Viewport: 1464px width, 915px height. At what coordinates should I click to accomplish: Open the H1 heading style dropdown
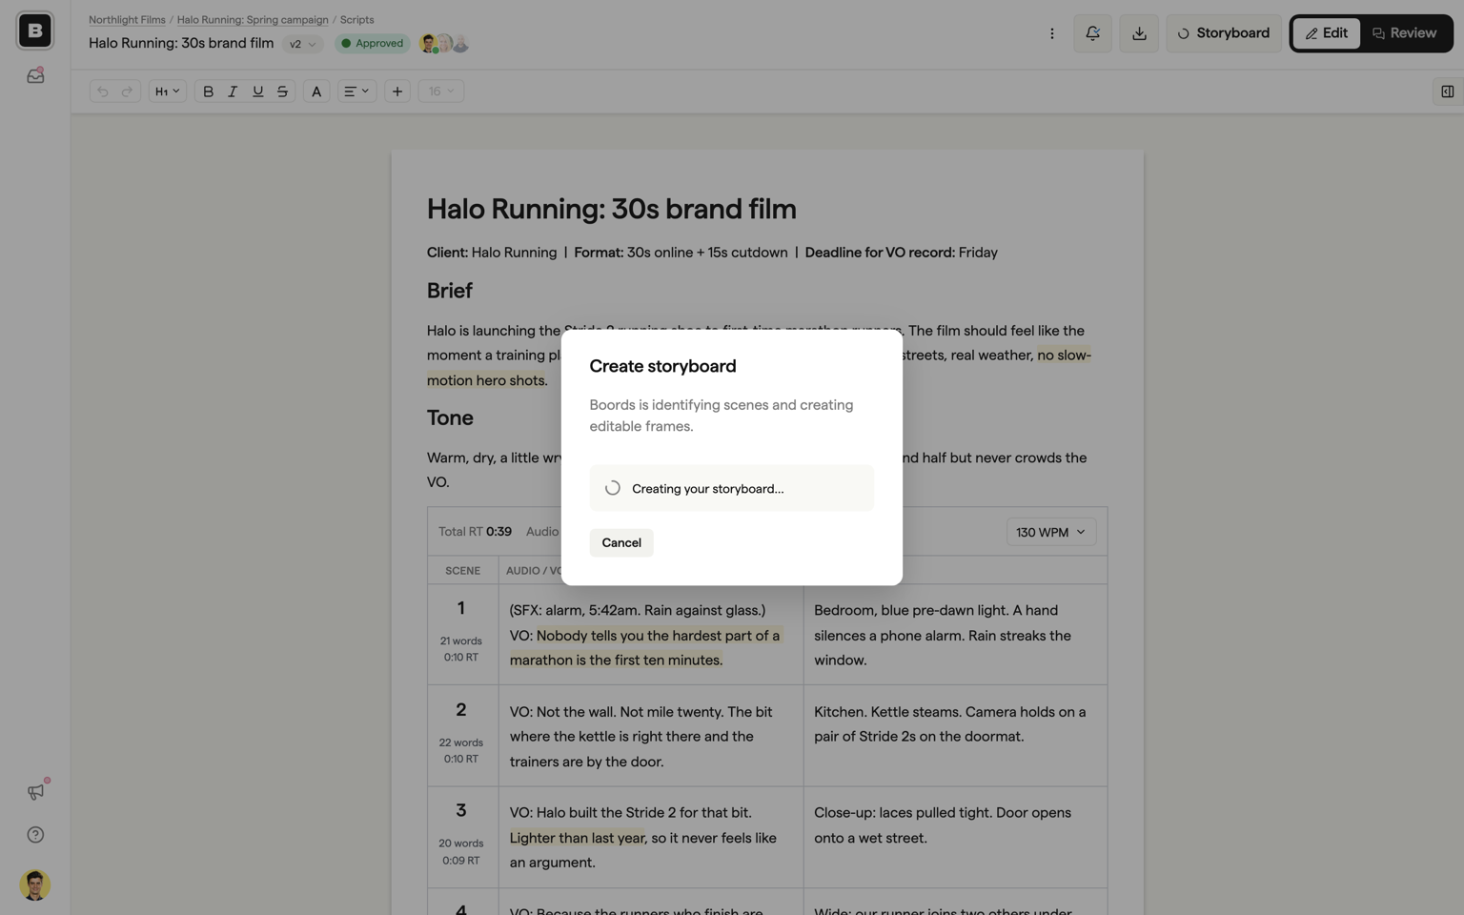pyautogui.click(x=167, y=91)
